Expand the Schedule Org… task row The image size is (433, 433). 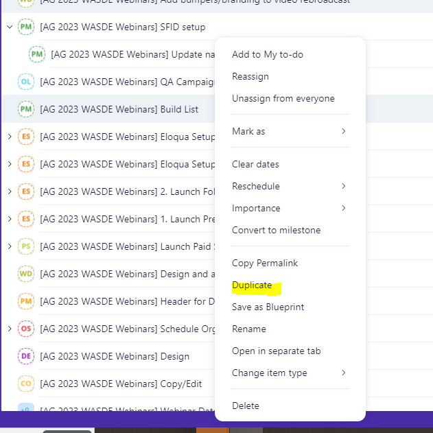point(9,329)
